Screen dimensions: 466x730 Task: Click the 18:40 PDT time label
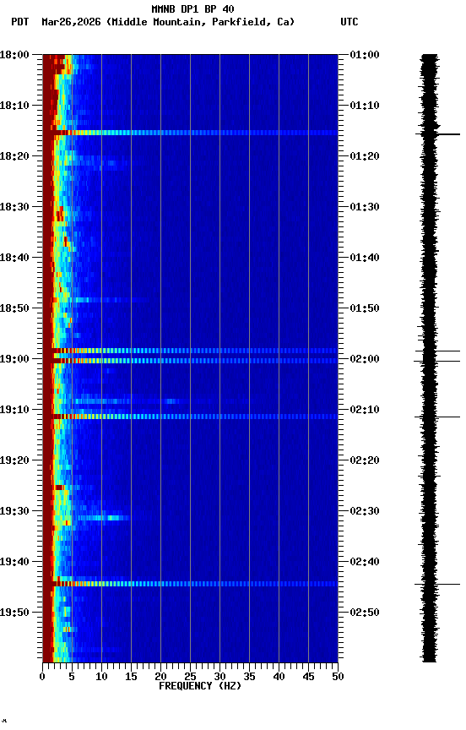tap(14, 258)
